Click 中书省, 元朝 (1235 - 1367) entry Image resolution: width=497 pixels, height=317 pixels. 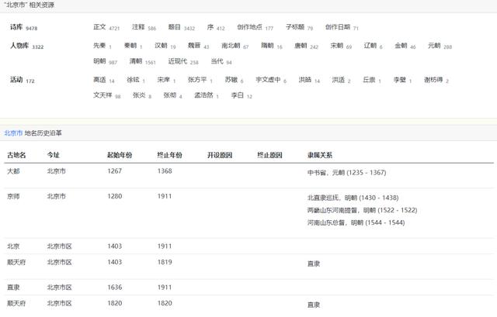pyautogui.click(x=347, y=173)
